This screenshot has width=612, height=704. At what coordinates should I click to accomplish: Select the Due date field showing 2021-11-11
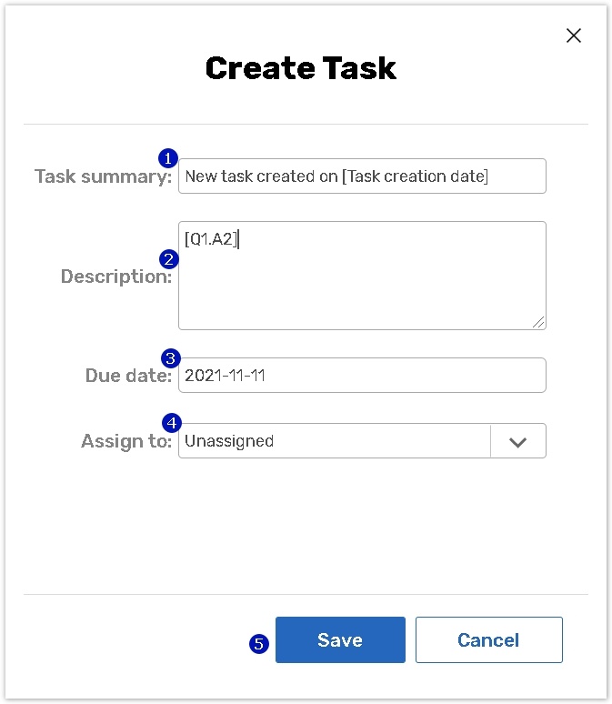[362, 375]
